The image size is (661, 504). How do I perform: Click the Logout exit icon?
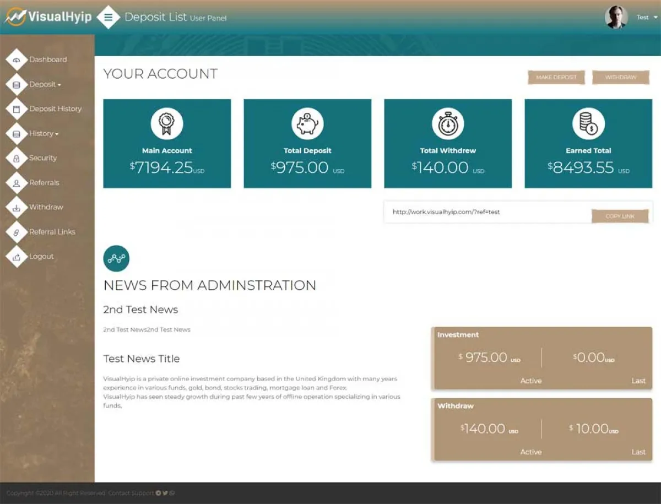(x=17, y=257)
